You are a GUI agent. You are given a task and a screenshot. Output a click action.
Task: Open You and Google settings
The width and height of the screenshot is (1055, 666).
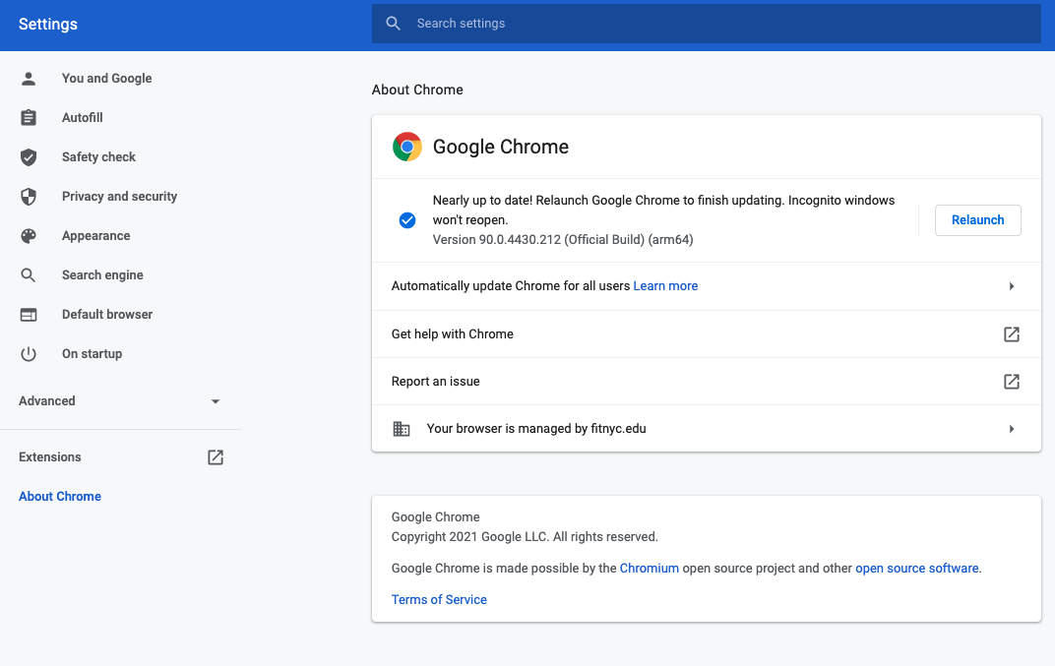[106, 79]
